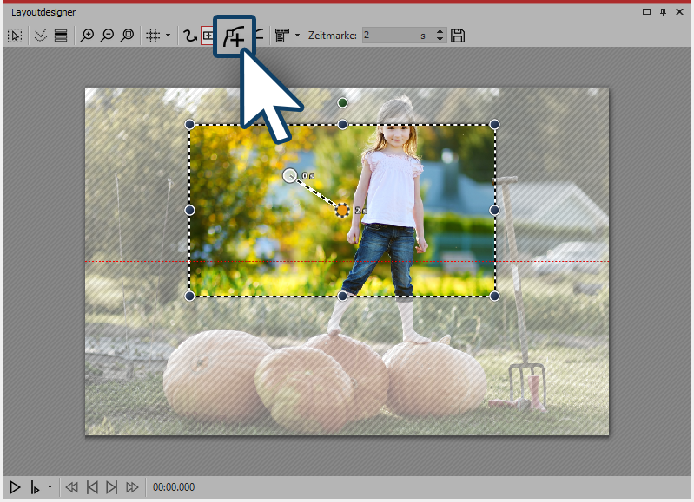Open the grid options dropdown arrow

[x=168, y=36]
